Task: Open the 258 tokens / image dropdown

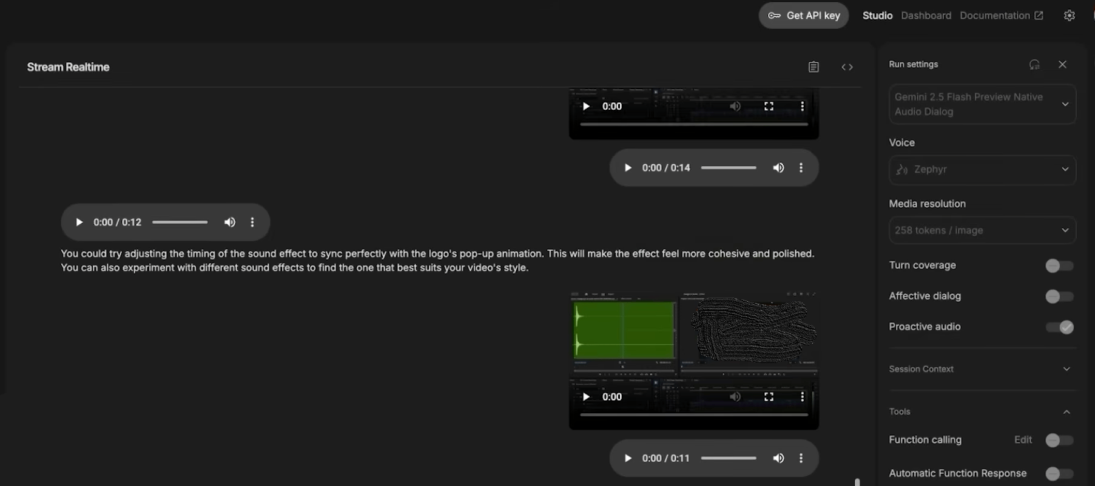Action: pyautogui.click(x=982, y=230)
